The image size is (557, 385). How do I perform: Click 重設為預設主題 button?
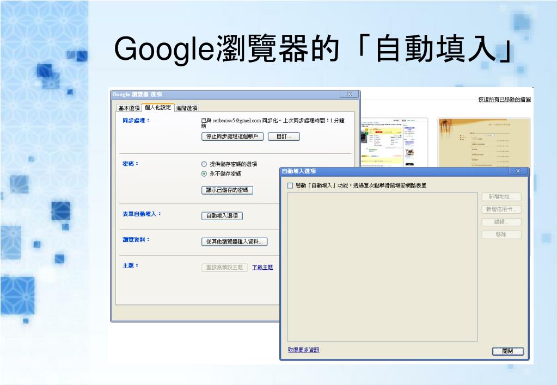224,267
